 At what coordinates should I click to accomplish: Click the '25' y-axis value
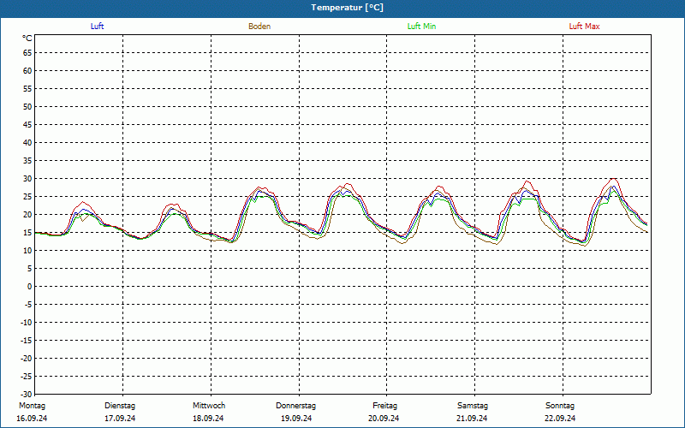tap(27, 197)
